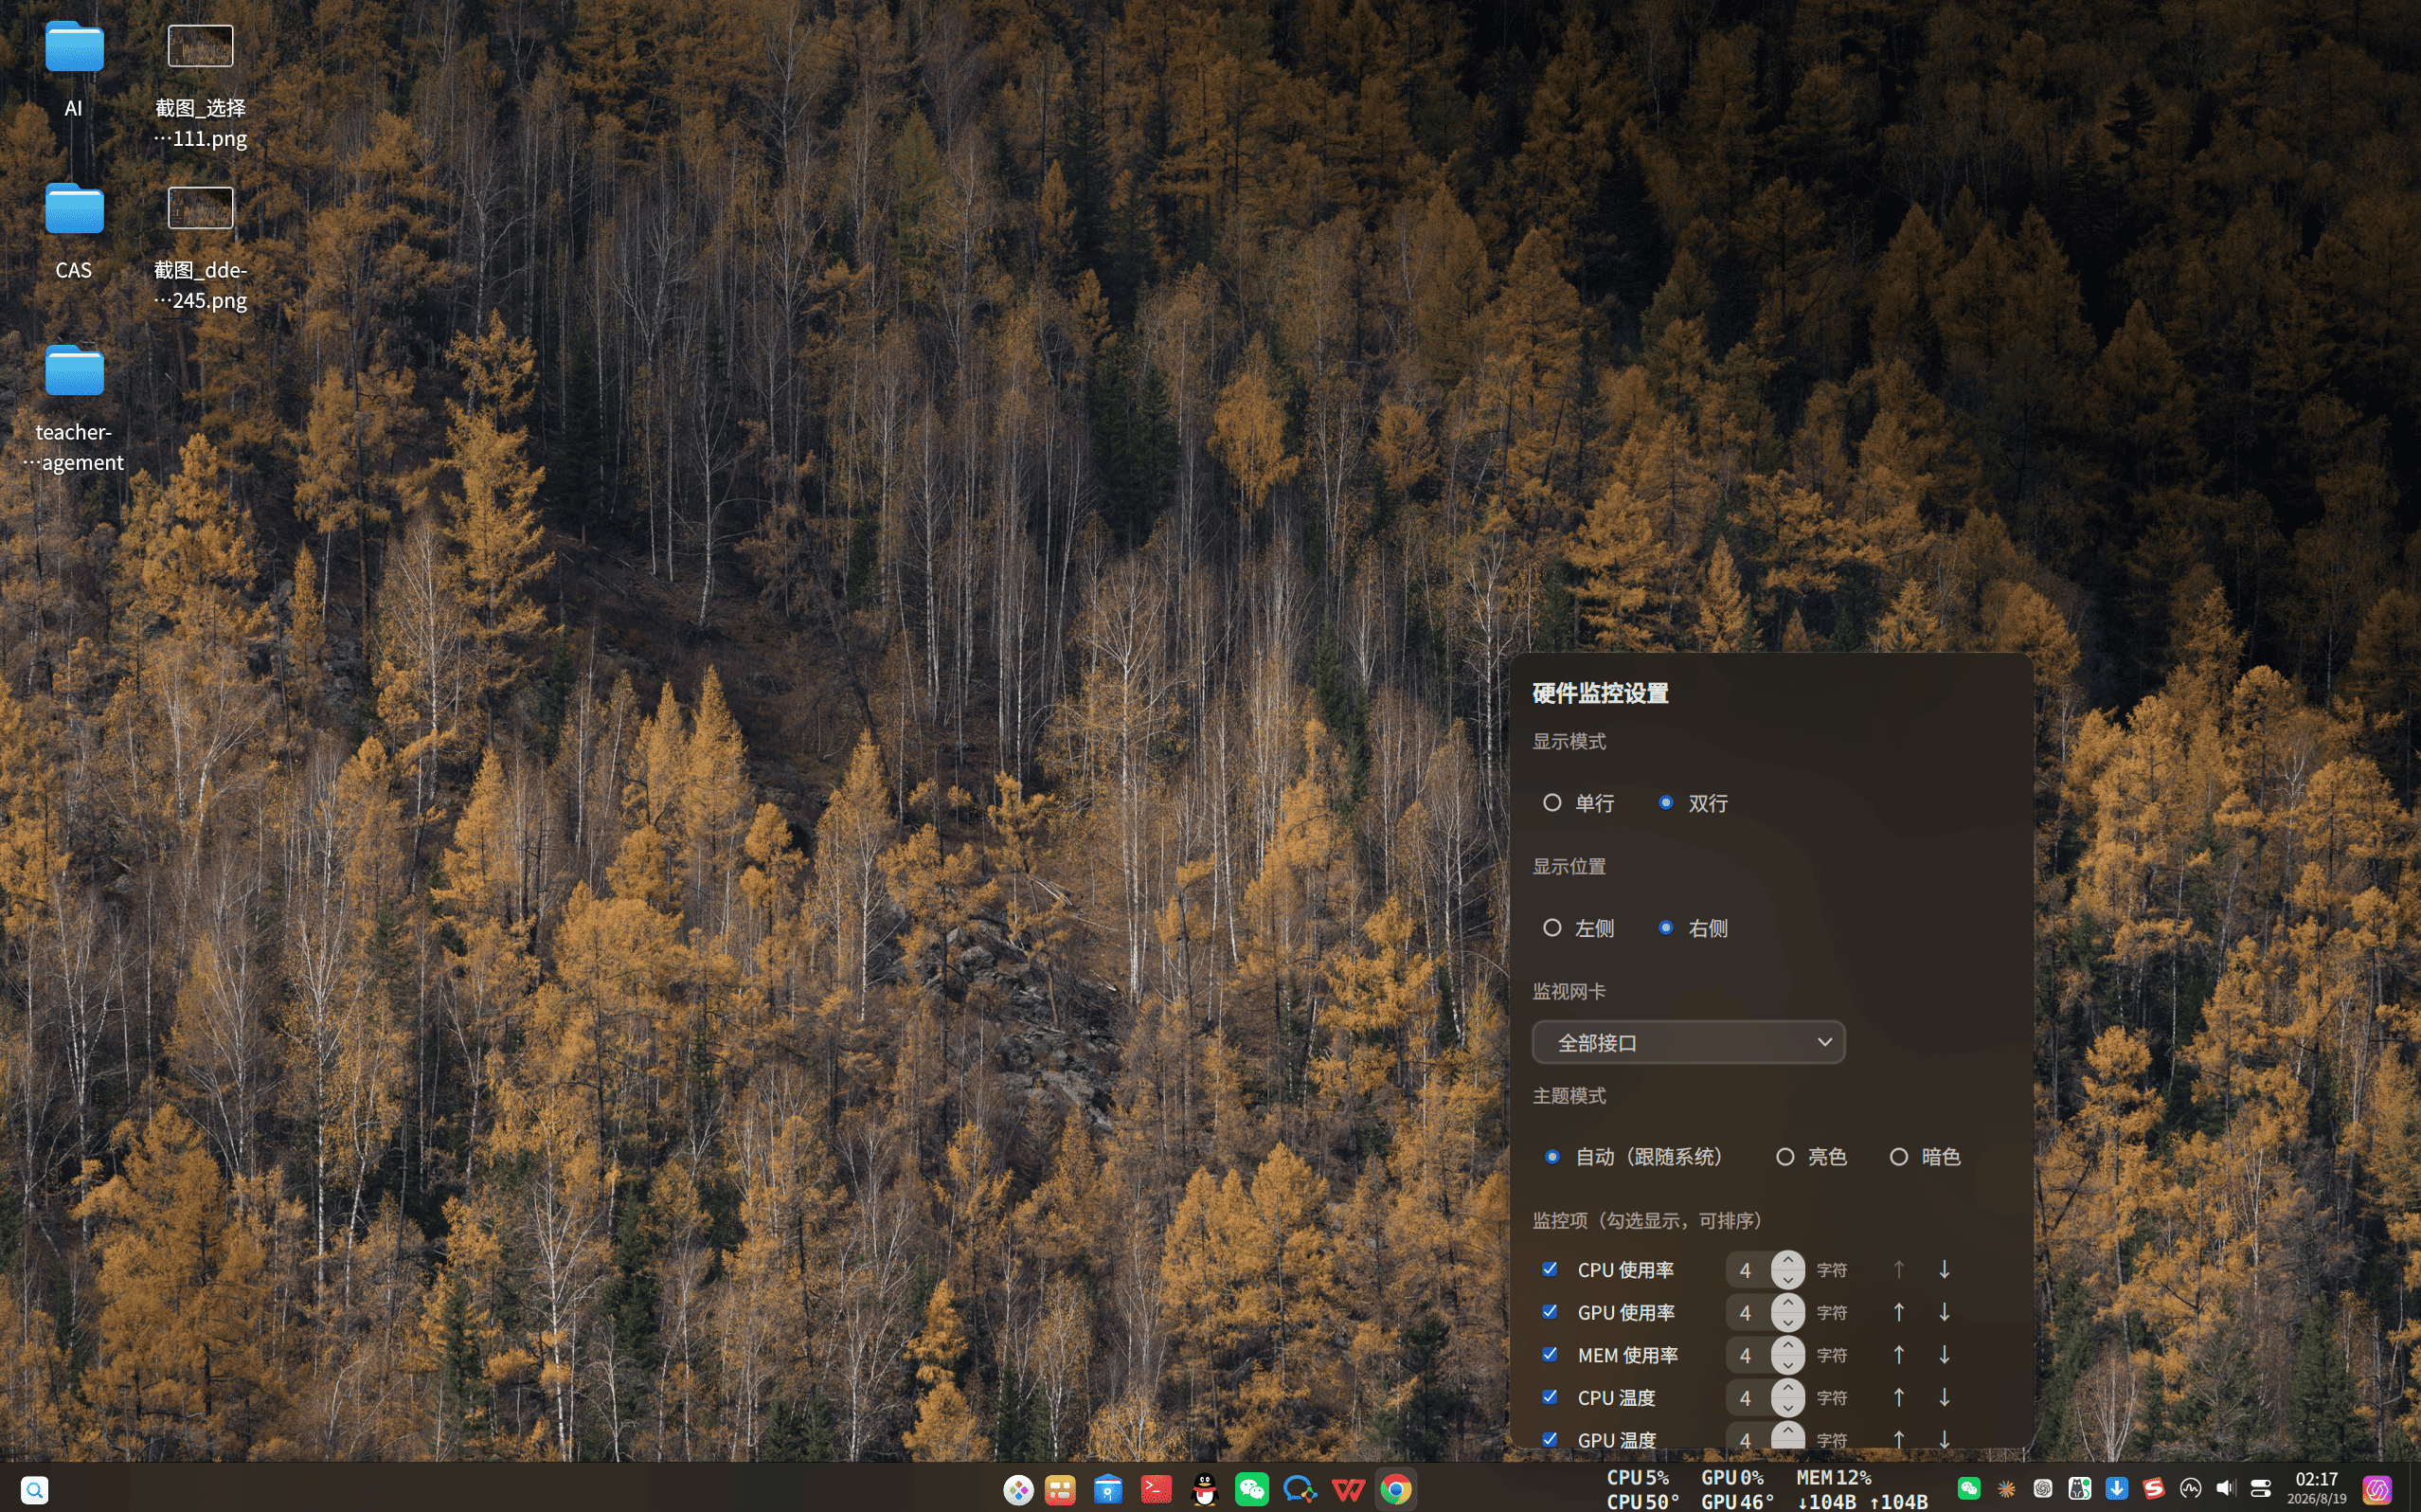The image size is (2421, 1512).
Task: Open the quick settings toggles tray icon
Action: pos(2261,1489)
